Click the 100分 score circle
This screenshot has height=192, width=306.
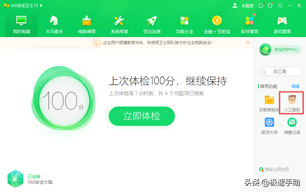coord(64,101)
